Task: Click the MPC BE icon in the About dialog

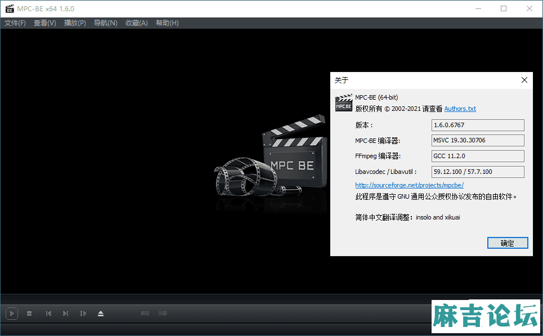Action: (344, 103)
